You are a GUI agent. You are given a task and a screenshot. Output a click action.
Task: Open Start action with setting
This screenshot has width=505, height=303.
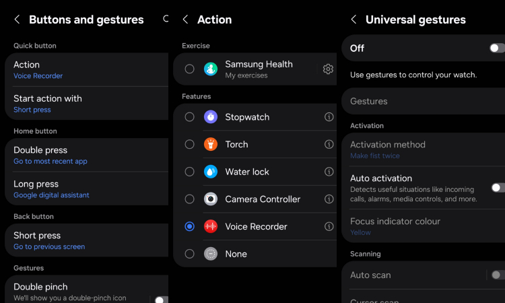click(x=87, y=104)
